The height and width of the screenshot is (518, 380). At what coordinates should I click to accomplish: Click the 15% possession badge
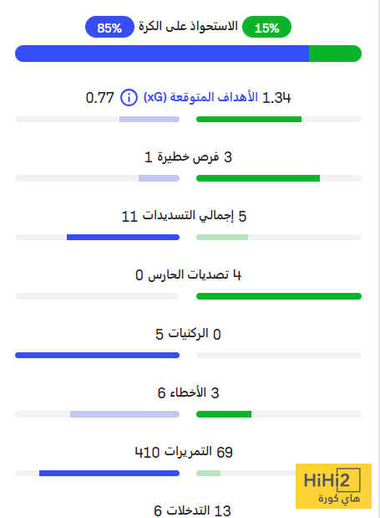pos(266,27)
